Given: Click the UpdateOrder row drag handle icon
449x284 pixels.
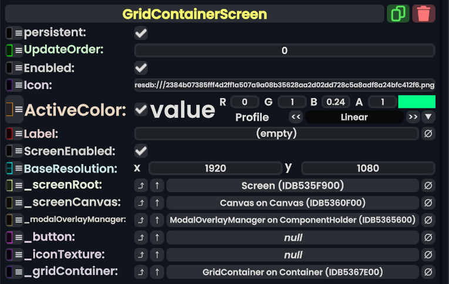Looking at the screenshot, I should click(19, 50).
